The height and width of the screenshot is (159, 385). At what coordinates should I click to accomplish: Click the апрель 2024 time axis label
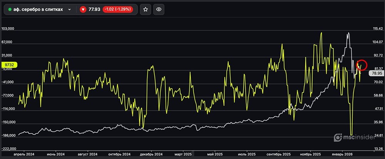click(x=24, y=154)
